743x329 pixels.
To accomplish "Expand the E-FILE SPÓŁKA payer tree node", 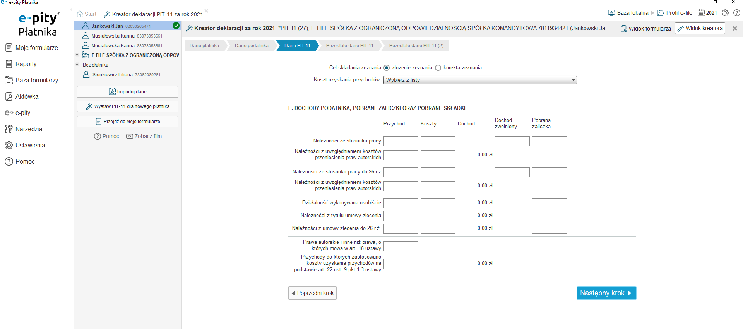I will pyautogui.click(x=77, y=55).
